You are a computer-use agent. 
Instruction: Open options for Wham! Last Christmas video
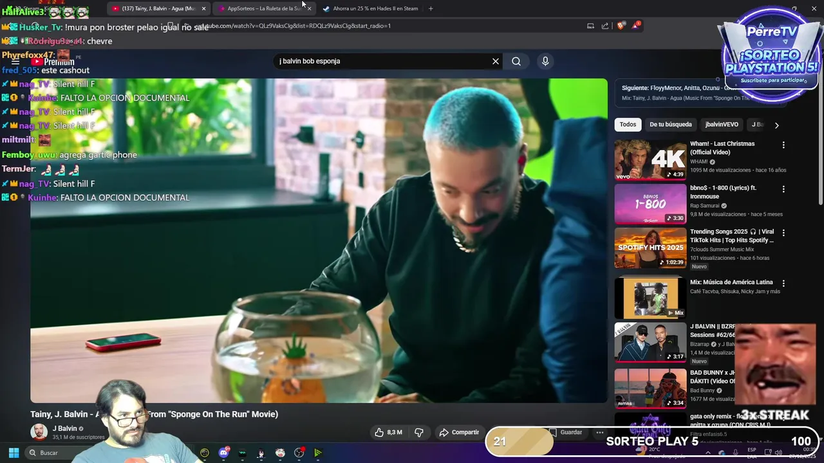783,145
